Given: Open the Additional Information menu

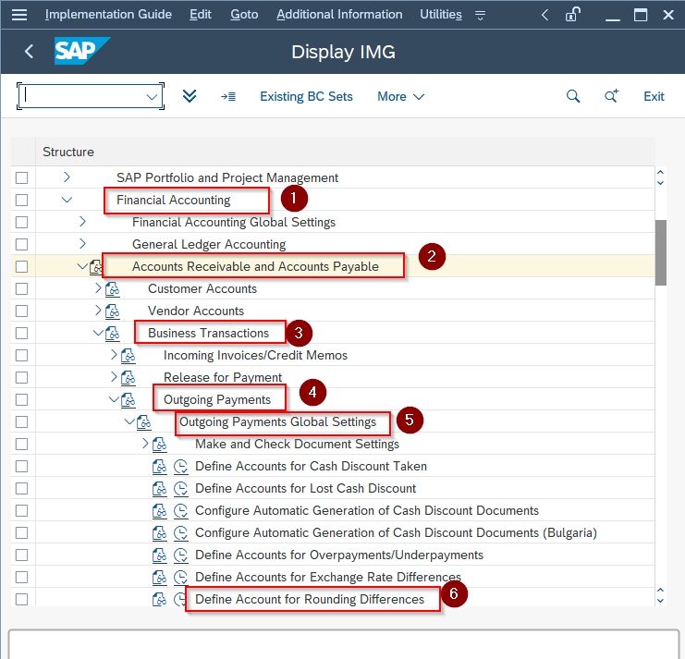Looking at the screenshot, I should coord(339,15).
